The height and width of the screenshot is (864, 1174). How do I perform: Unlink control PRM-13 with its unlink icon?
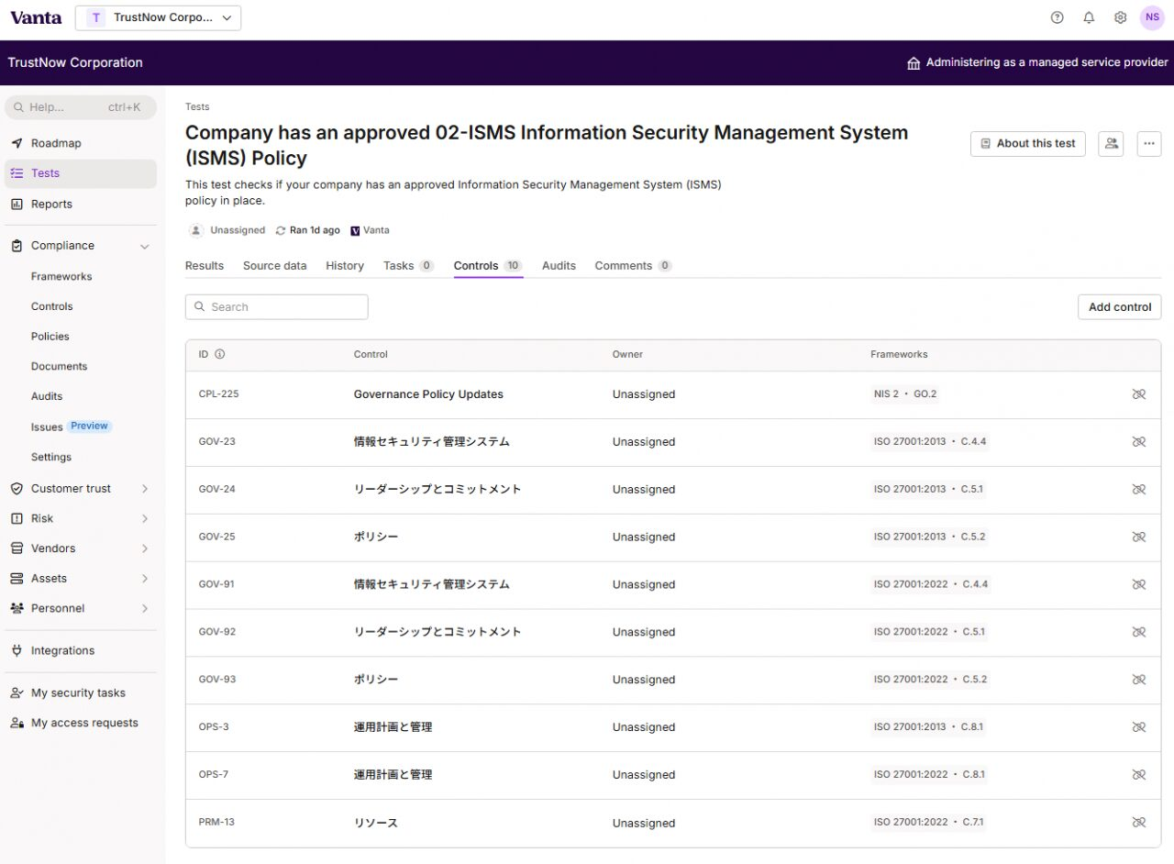click(1139, 823)
